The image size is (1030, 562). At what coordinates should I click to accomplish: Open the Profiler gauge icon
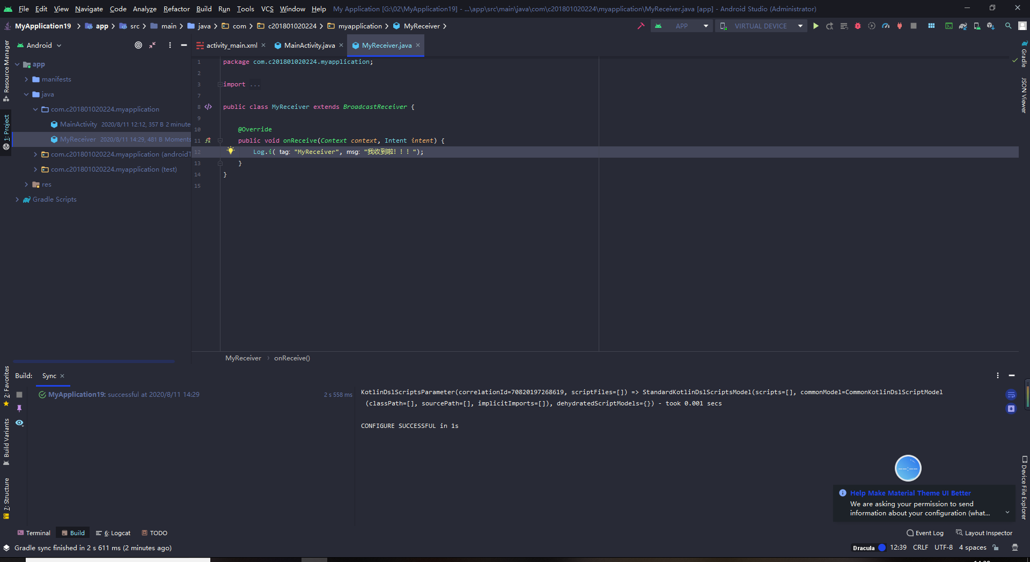point(886,26)
